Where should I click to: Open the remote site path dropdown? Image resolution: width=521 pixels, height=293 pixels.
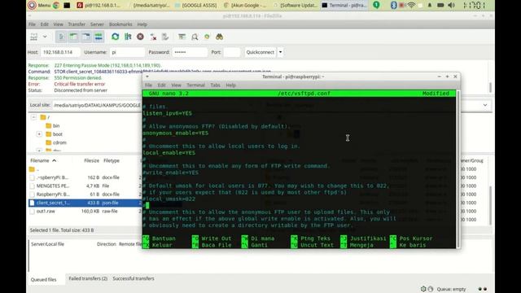[x=485, y=105]
